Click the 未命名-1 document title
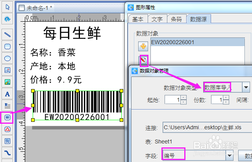The height and width of the screenshot is (162, 252). (x=39, y=8)
